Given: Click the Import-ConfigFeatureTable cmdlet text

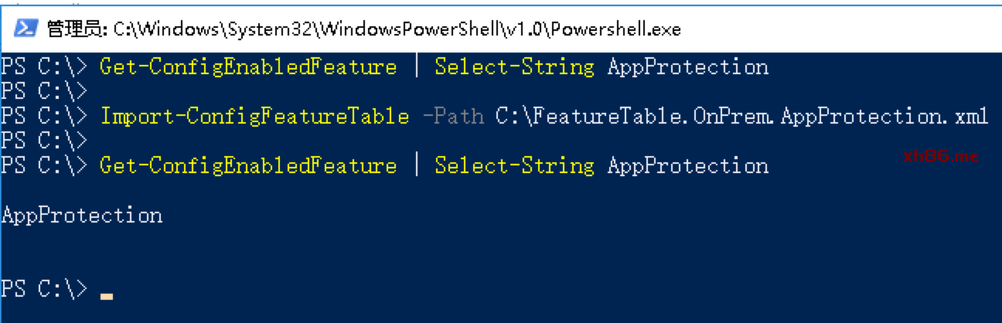Looking at the screenshot, I should (254, 117).
